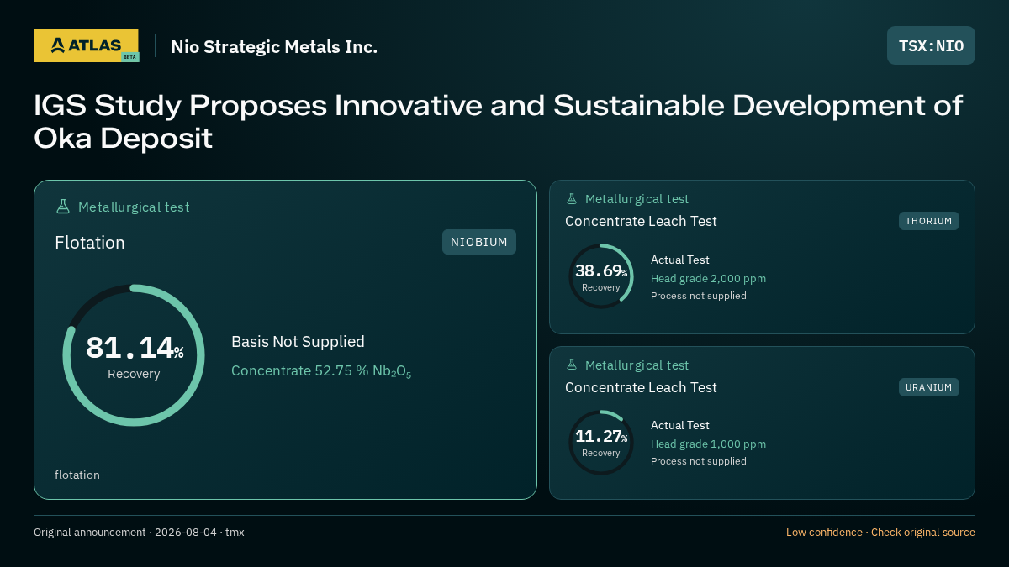Viewport: 1009px width, 567px height.
Task: Click the TSX:NIO ticker badge
Action: [x=931, y=45]
